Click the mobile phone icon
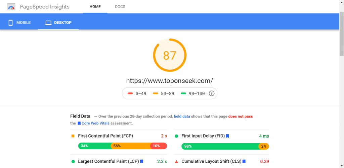 tap(10, 23)
